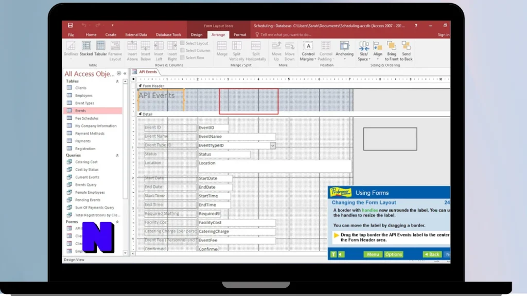Image resolution: width=527 pixels, height=296 pixels.
Task: Click the Move Down icon
Action: (290, 51)
